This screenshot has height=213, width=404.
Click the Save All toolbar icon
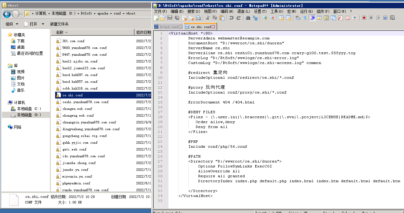click(177, 18)
